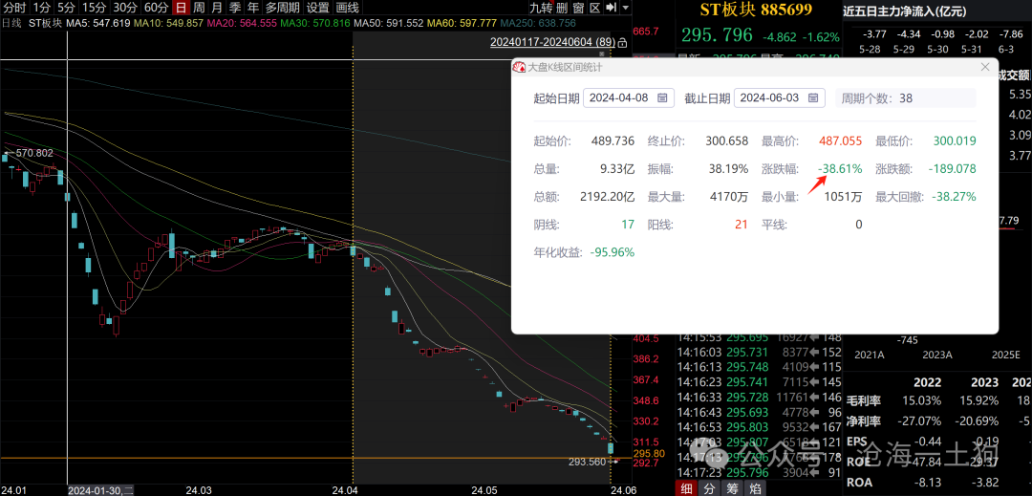Switch to 年 yearly K-line
Image resolution: width=1032 pixels, height=496 pixels.
click(x=252, y=8)
